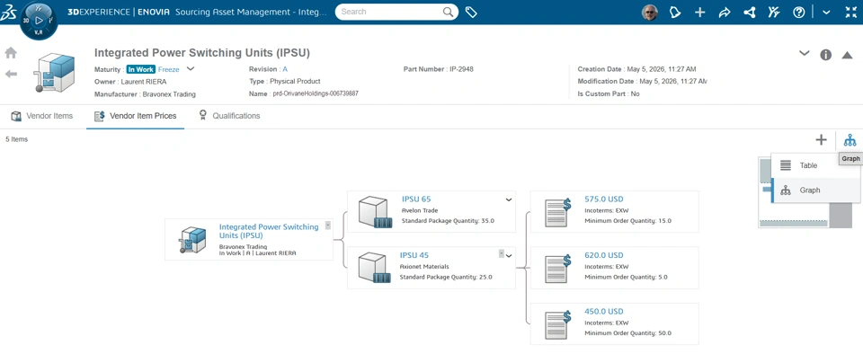Select Graph view from menu
The height and width of the screenshot is (363, 863).
coord(816,190)
